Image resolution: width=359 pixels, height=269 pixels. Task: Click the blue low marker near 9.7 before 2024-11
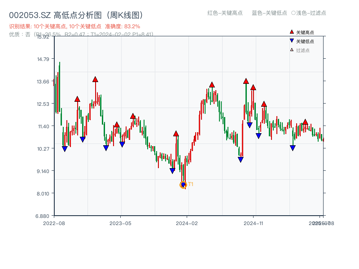241,160
